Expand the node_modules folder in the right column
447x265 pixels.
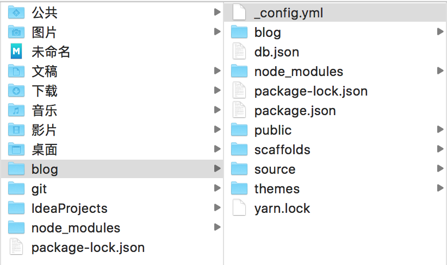pyautogui.click(x=440, y=71)
